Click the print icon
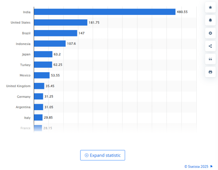This screenshot has width=218, height=170. [210, 72]
